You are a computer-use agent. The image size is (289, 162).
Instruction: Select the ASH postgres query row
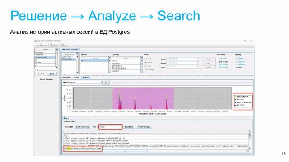[69, 59]
